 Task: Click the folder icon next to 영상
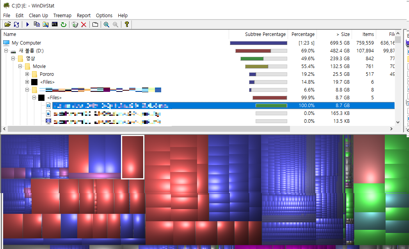click(20, 59)
